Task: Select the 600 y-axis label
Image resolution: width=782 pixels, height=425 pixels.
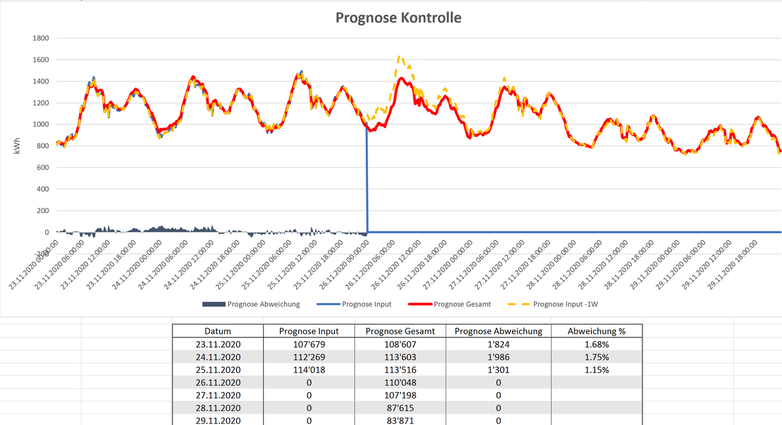Action: 42,168
